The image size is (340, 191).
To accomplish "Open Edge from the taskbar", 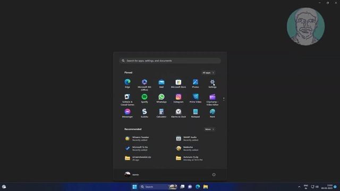I will [x=198, y=187].
